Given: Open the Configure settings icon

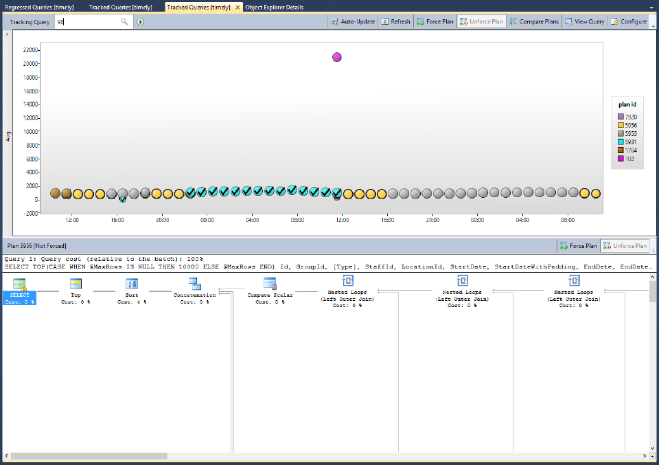Looking at the screenshot, I should pyautogui.click(x=628, y=21).
